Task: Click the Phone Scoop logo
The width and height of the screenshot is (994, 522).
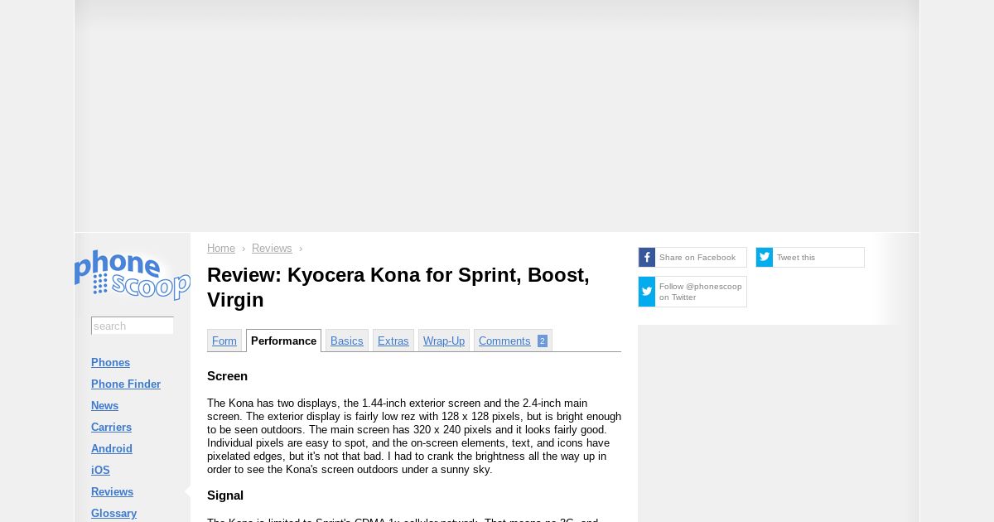Action: [133, 274]
